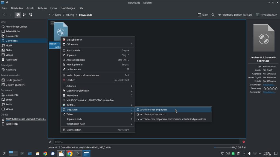The height and width of the screenshot is (157, 280).
Task: Click the volume icon in system tray
Action: pos(249,153)
